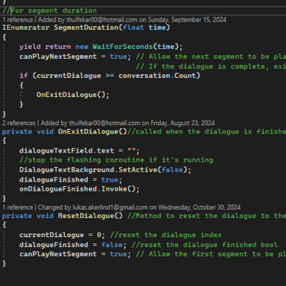
Task: Click currentDialogue inside the if condition
Action: coord(69,76)
